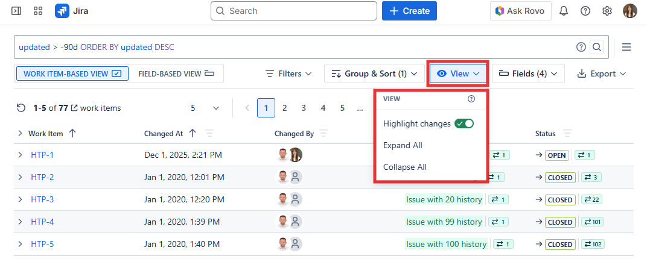Open the settings gear icon
The width and height of the screenshot is (647, 259).
click(x=607, y=11)
